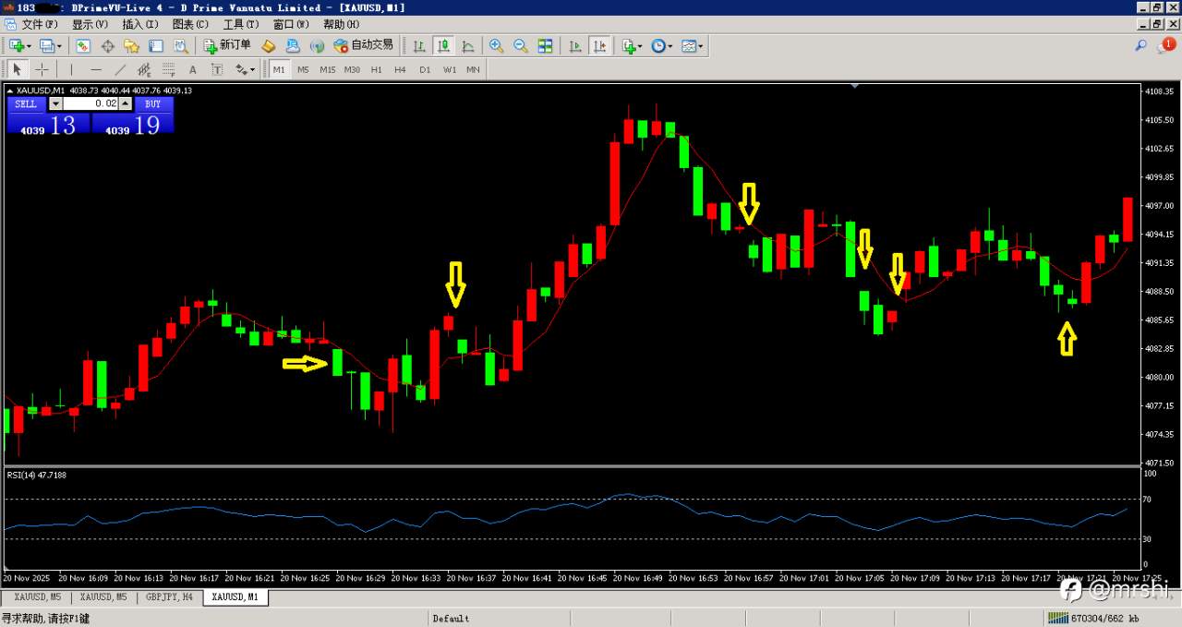Zoom out of the chart
Image resolution: width=1182 pixels, height=627 pixels.
[x=521, y=45]
